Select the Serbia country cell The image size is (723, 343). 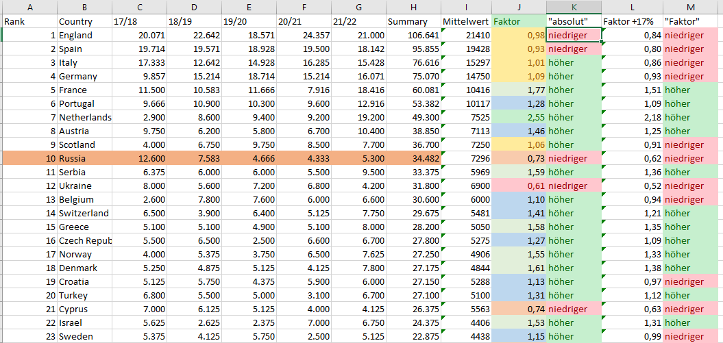click(85, 173)
